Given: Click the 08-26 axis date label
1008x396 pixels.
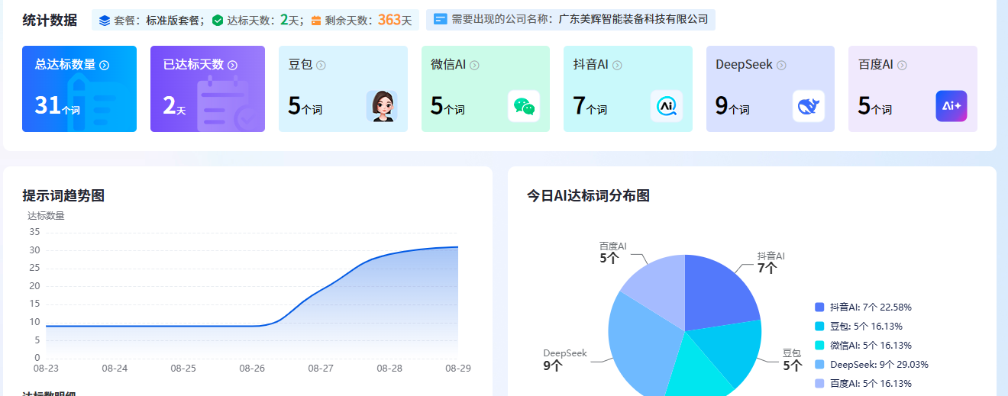Looking at the screenshot, I should [252, 369].
